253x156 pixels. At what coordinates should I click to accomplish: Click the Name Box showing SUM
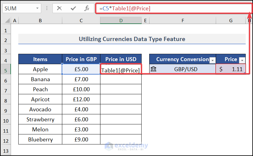pos(18,9)
